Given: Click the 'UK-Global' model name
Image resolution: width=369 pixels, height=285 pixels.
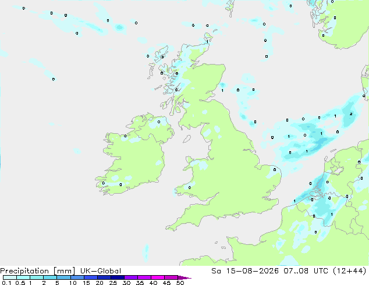Looking at the screenshot, I should point(101,271).
